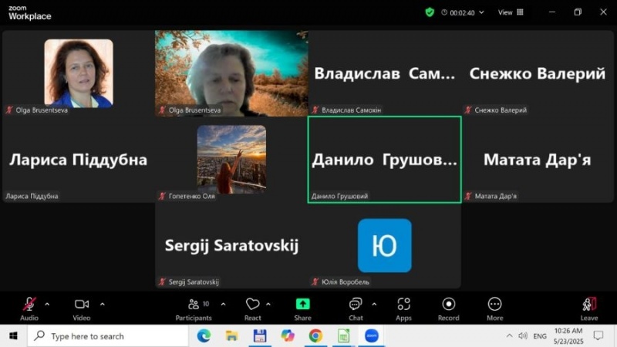Viewport: 617px width, 347px height.
Task: Open File Explorer from taskbar
Action: coord(232,336)
